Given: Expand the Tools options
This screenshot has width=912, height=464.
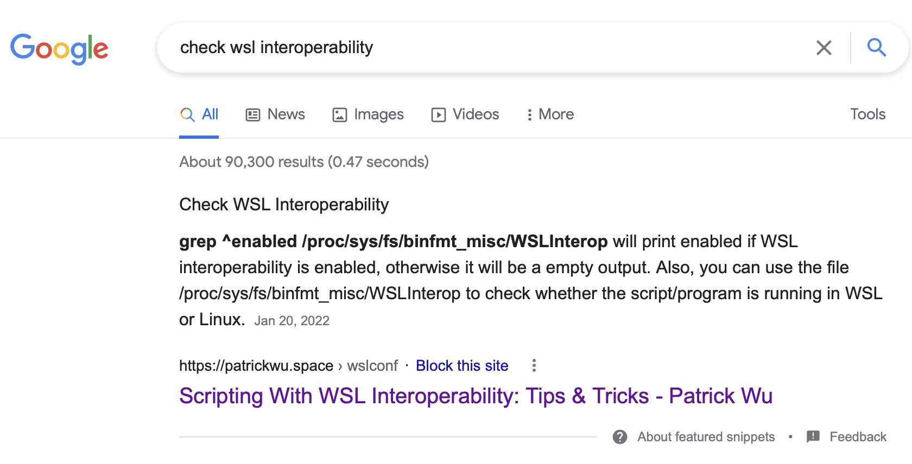Looking at the screenshot, I should pyautogui.click(x=867, y=114).
